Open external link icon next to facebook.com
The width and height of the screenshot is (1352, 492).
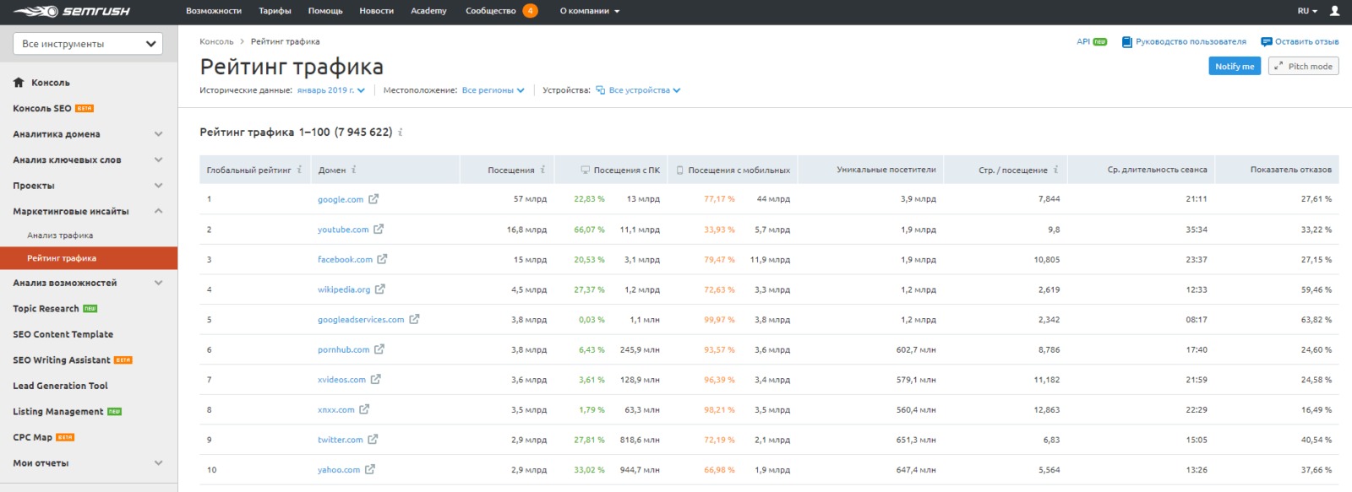pyautogui.click(x=382, y=259)
